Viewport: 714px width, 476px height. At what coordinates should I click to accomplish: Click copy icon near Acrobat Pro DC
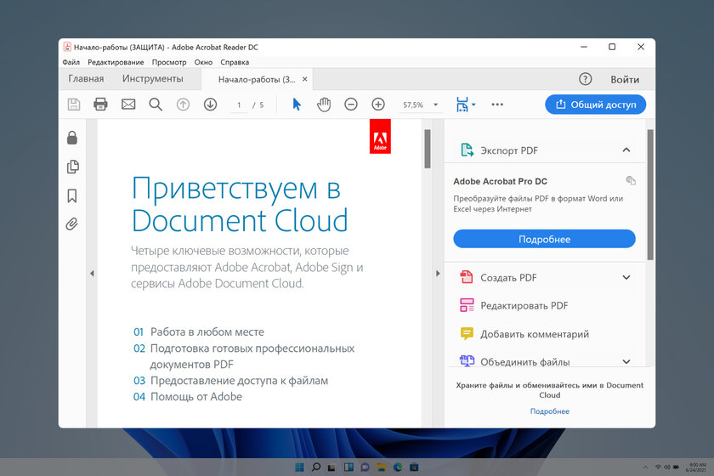pyautogui.click(x=631, y=180)
